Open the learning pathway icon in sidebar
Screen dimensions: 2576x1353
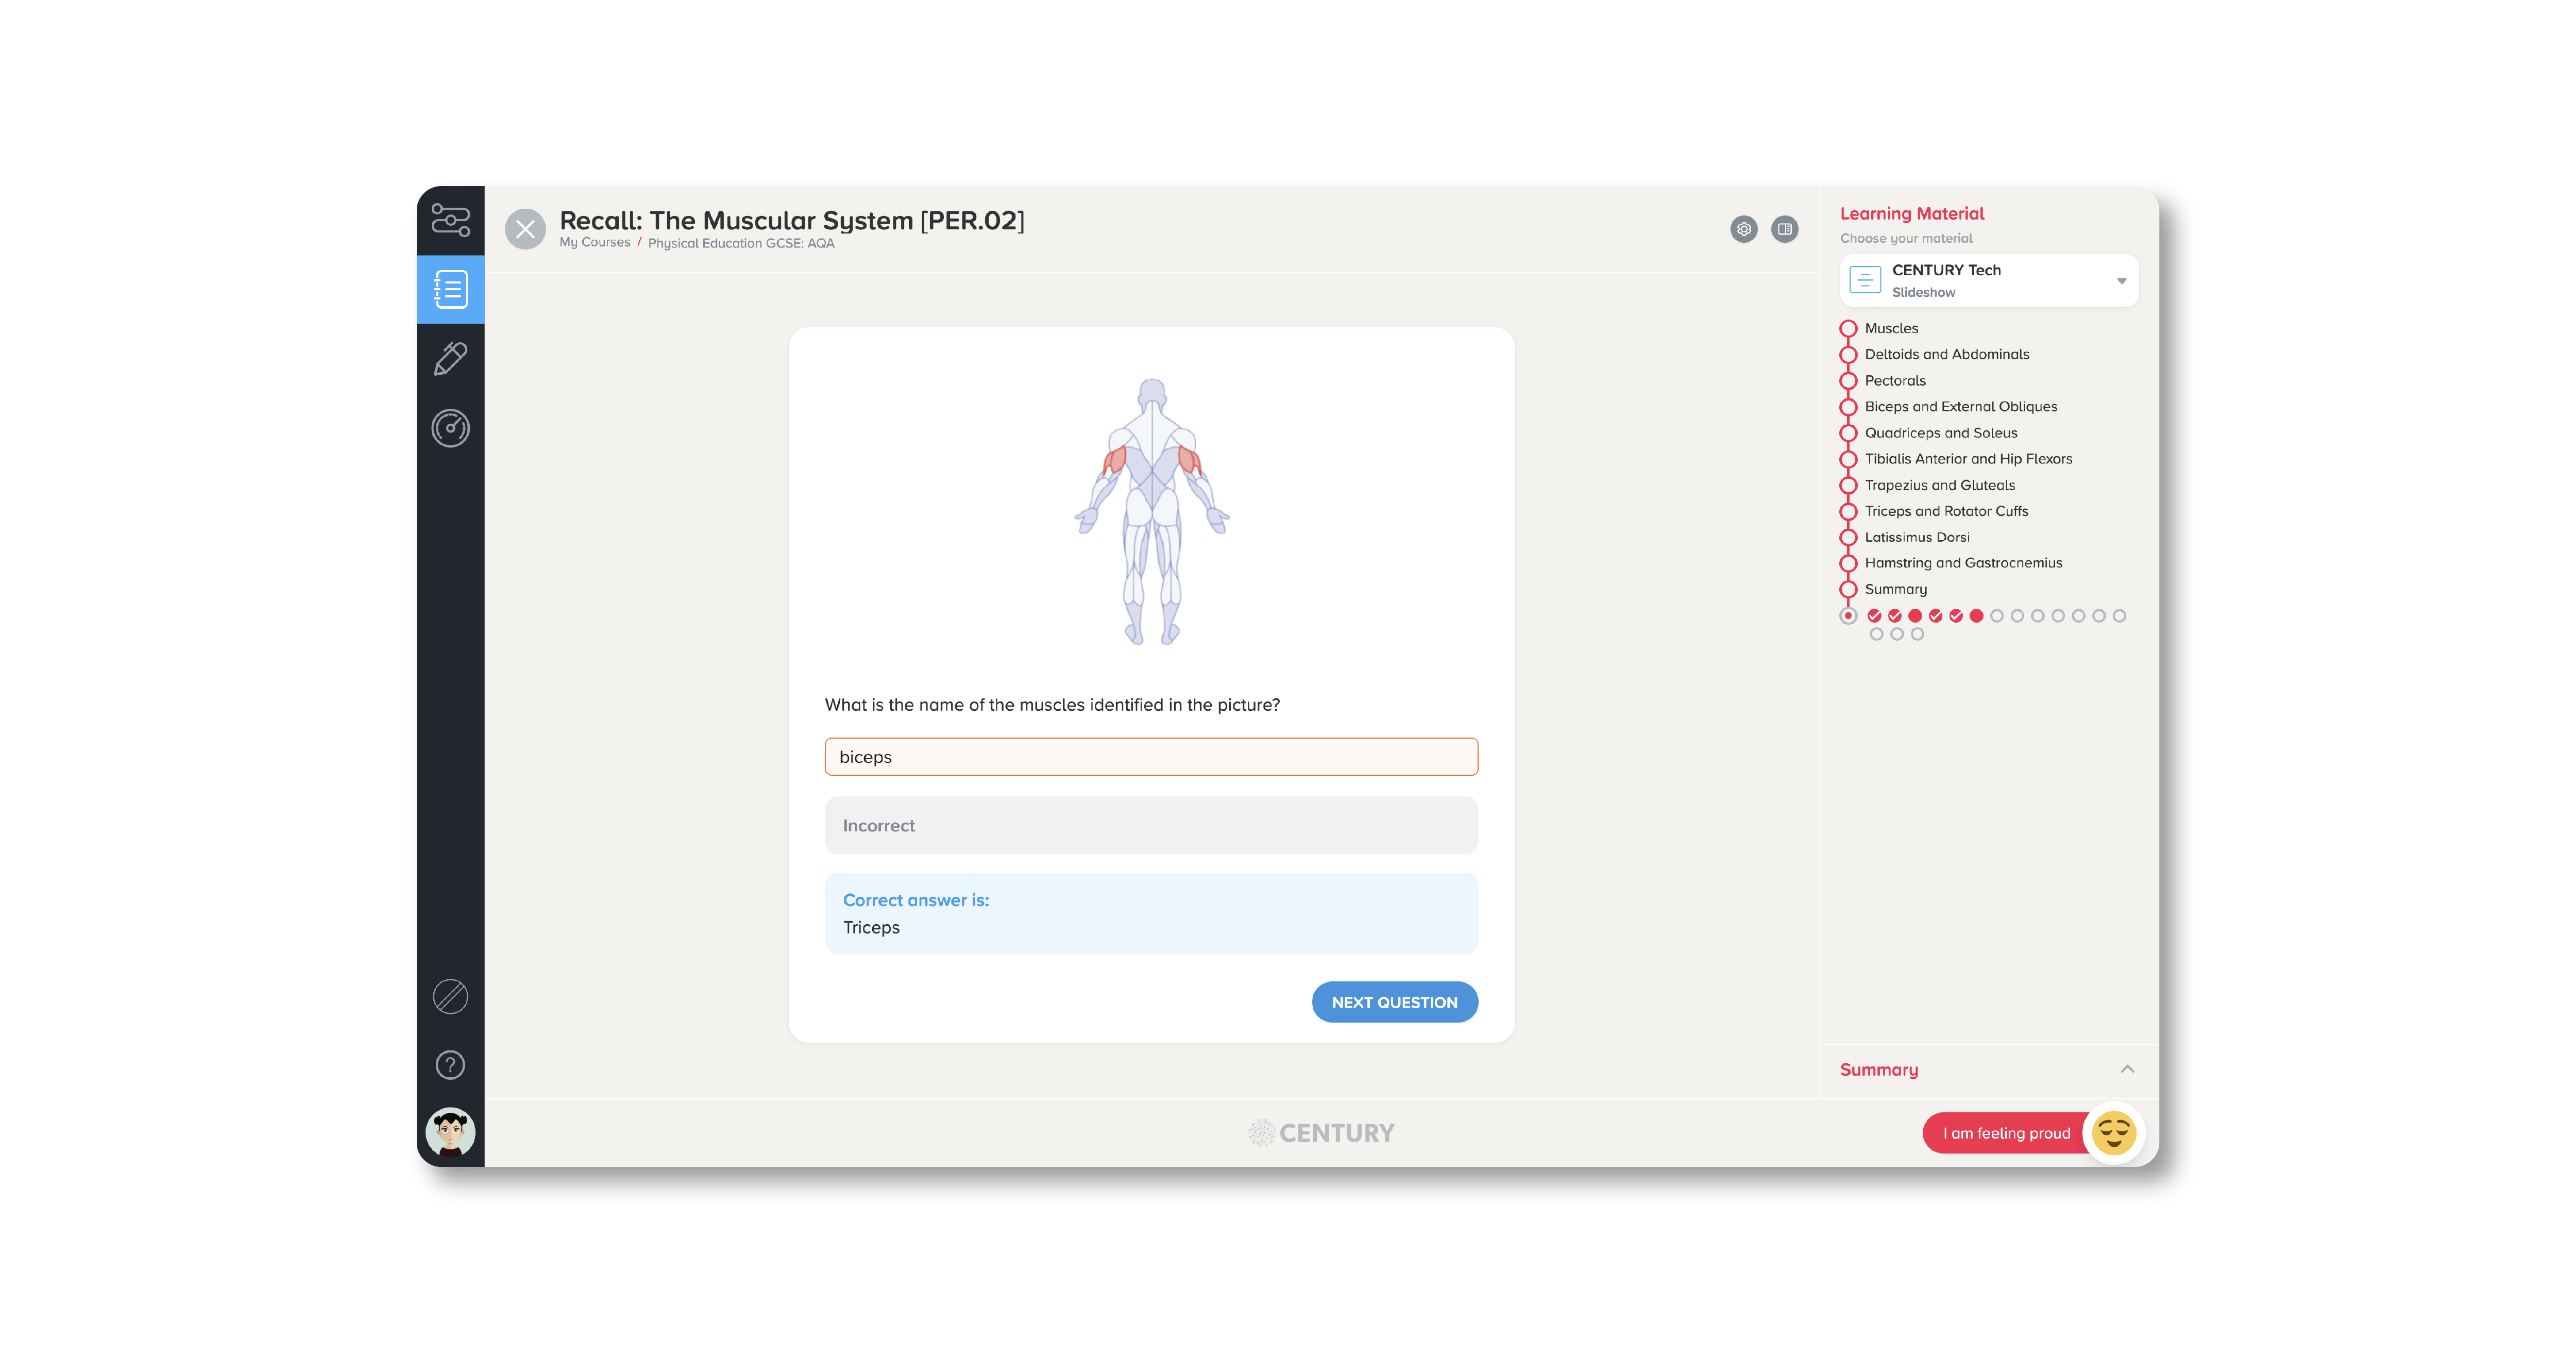click(450, 220)
